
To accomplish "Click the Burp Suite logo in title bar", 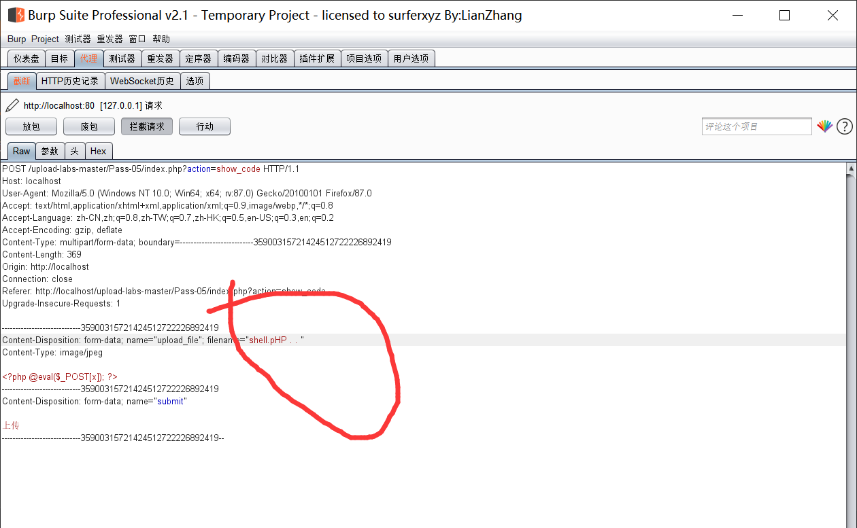I will tap(16, 15).
